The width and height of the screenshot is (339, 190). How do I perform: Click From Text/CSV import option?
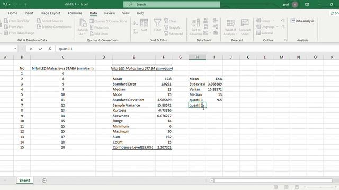coord(17,21)
